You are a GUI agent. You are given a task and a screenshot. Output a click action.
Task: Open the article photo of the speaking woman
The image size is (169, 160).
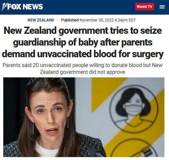click(84, 117)
